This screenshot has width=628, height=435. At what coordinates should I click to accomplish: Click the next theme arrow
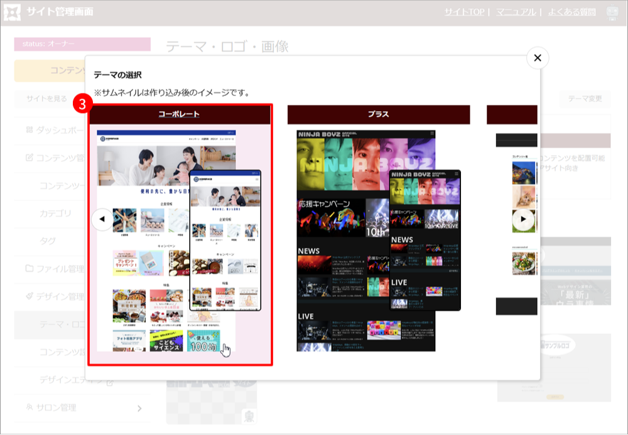[x=522, y=219]
